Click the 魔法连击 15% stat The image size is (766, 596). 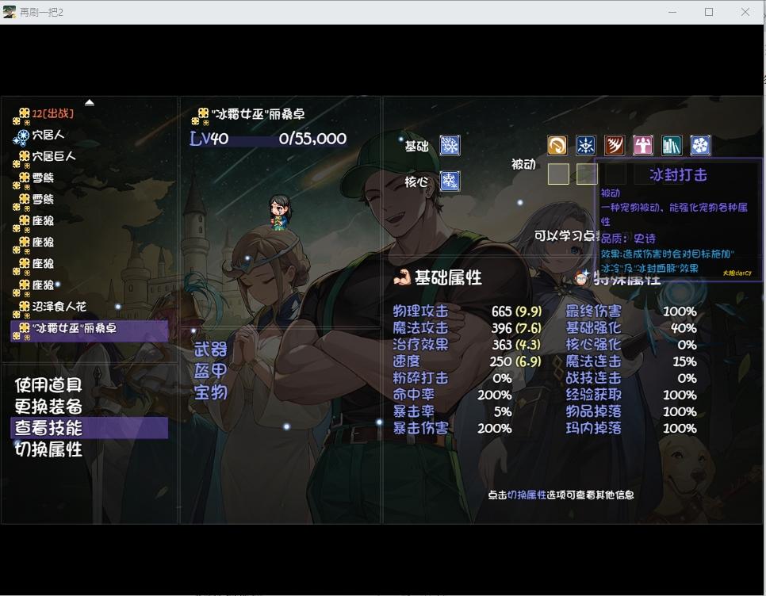click(x=631, y=361)
